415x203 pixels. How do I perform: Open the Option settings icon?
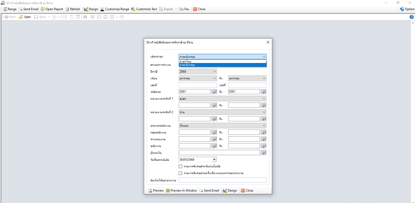point(402,9)
